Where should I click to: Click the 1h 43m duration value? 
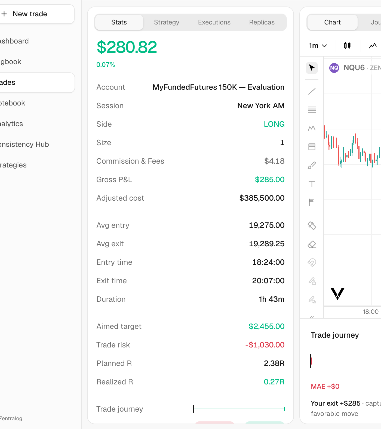(272, 299)
